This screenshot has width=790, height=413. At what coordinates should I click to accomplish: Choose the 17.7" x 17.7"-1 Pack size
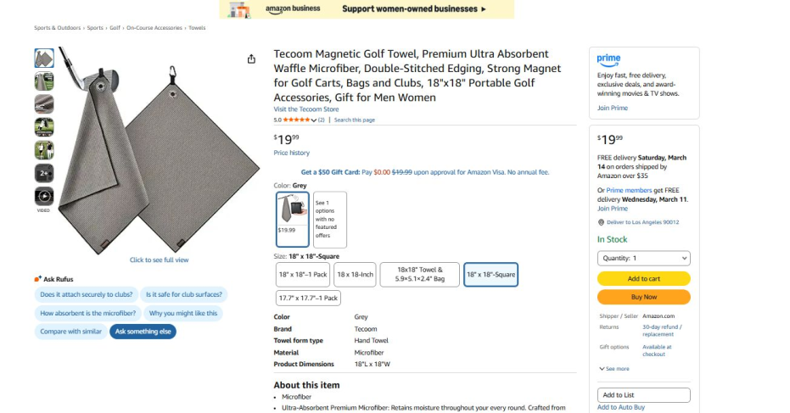309,298
